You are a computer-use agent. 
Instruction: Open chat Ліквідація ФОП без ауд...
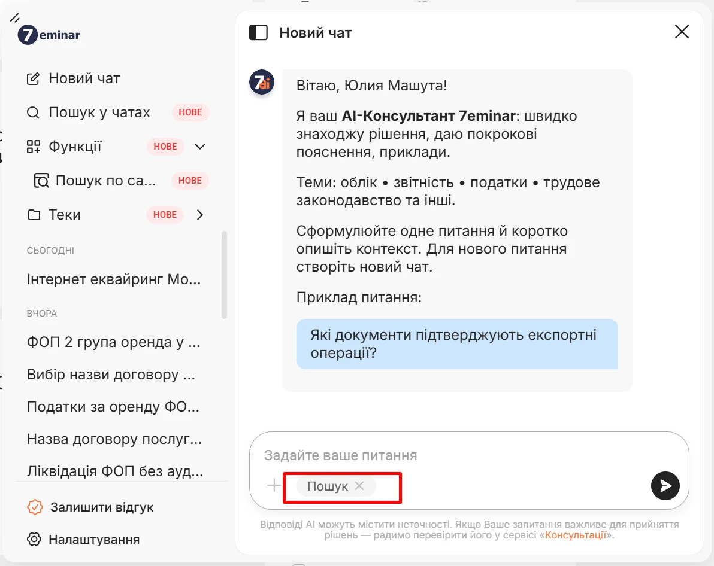(115, 471)
